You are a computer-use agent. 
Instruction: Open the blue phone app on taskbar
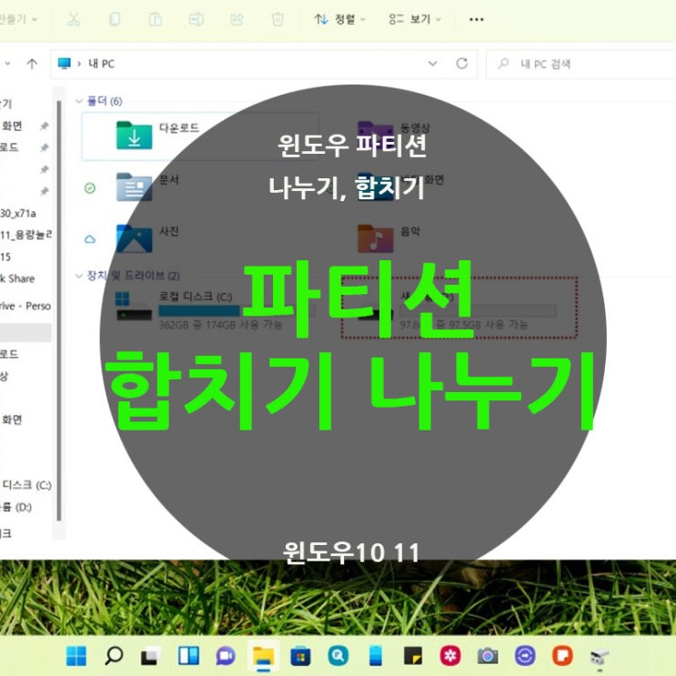pos(376,657)
